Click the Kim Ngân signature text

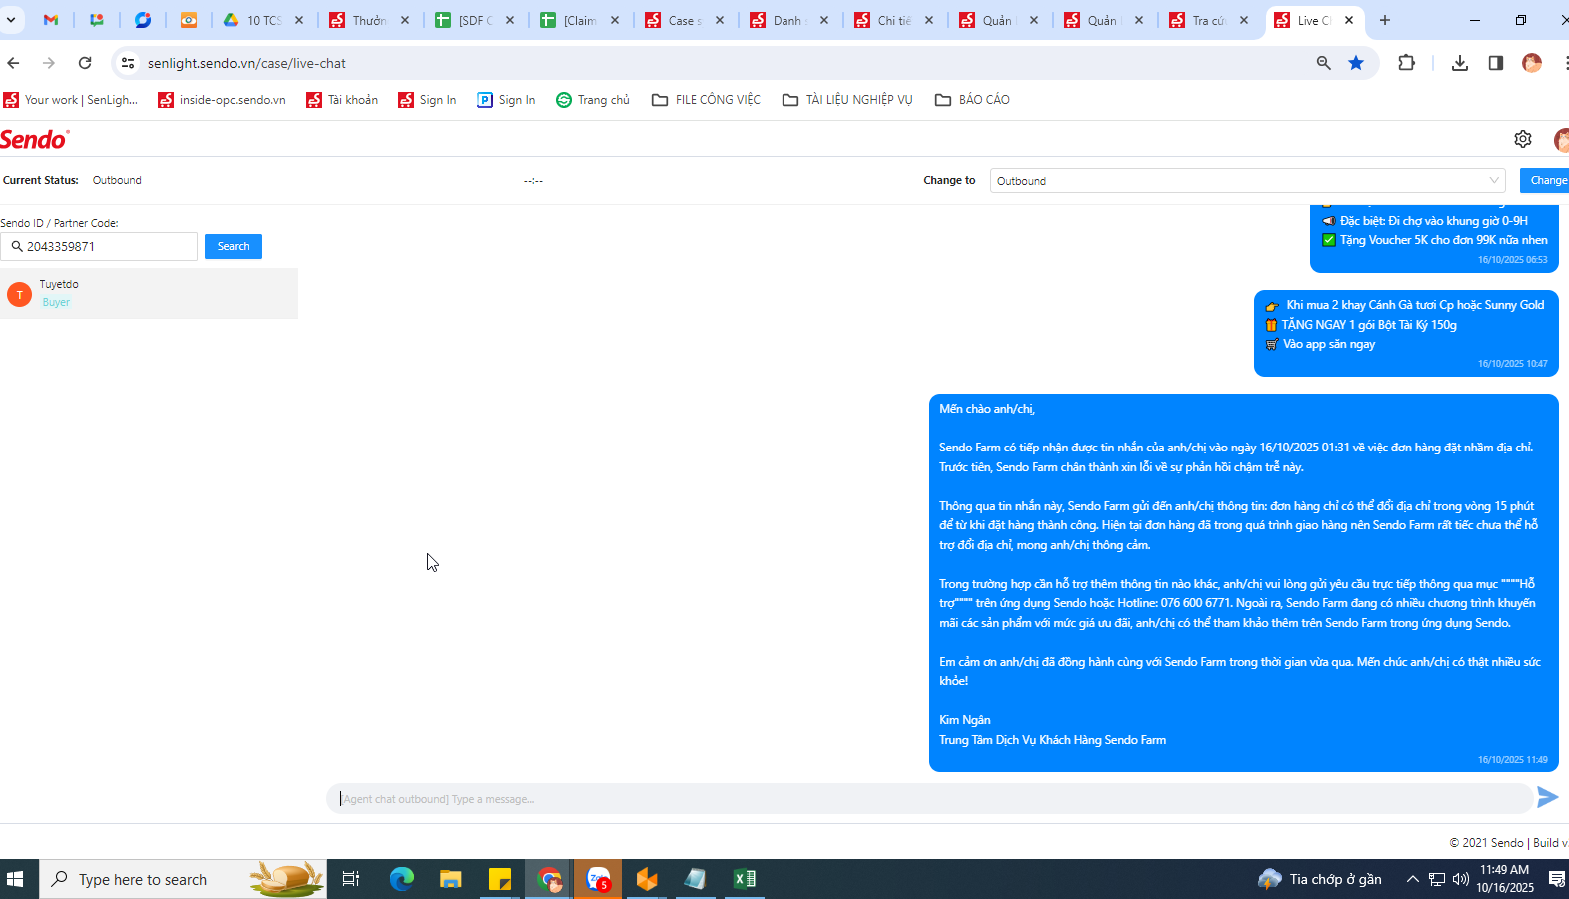coord(965,720)
